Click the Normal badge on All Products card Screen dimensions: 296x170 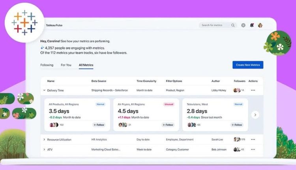(x=100, y=104)
